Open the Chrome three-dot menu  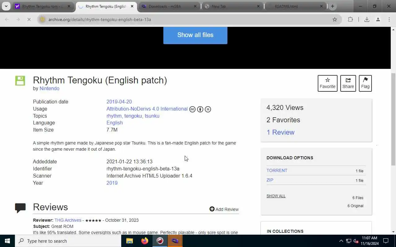(389, 19)
